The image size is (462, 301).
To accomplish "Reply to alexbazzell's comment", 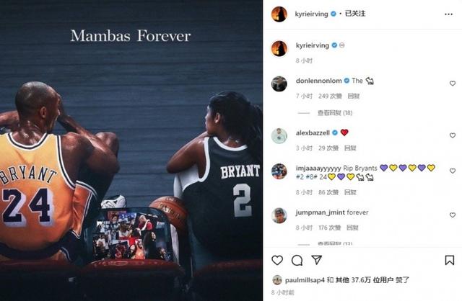I will pyautogui.click(x=350, y=148).
